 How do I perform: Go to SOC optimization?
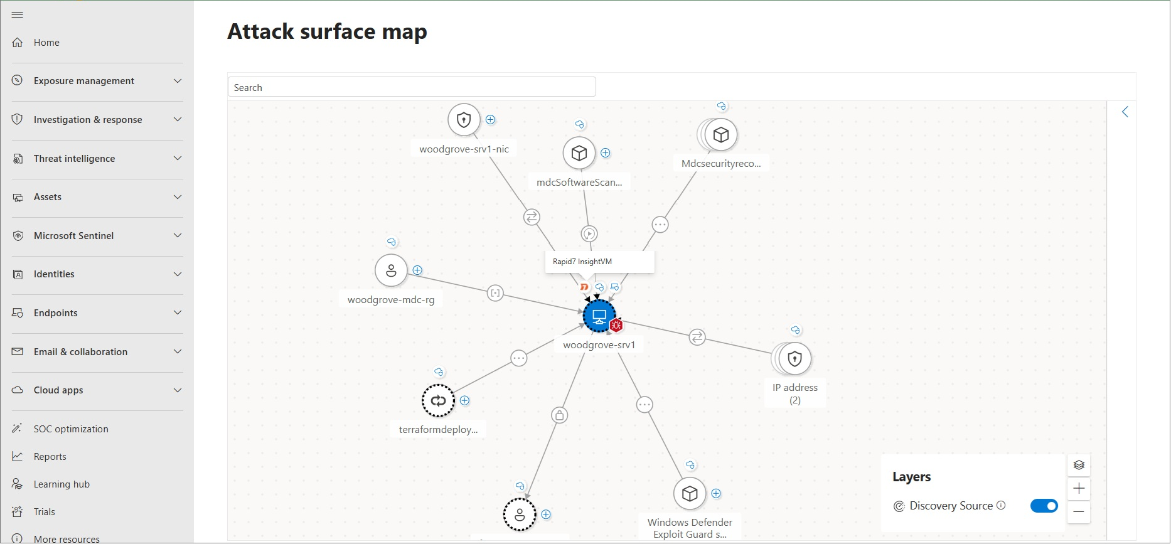tap(71, 429)
